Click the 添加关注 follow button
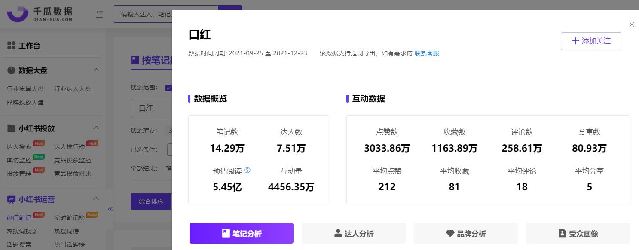The image size is (639, 250). pos(591,41)
